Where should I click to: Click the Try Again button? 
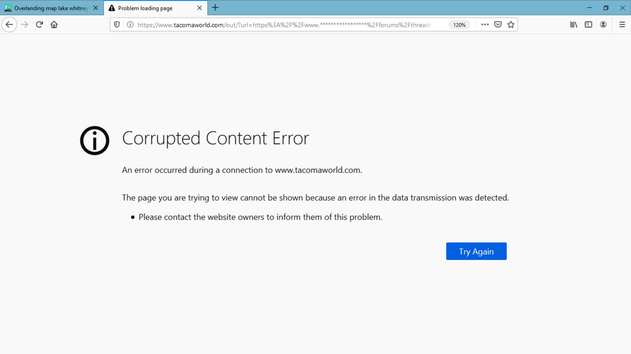point(476,251)
